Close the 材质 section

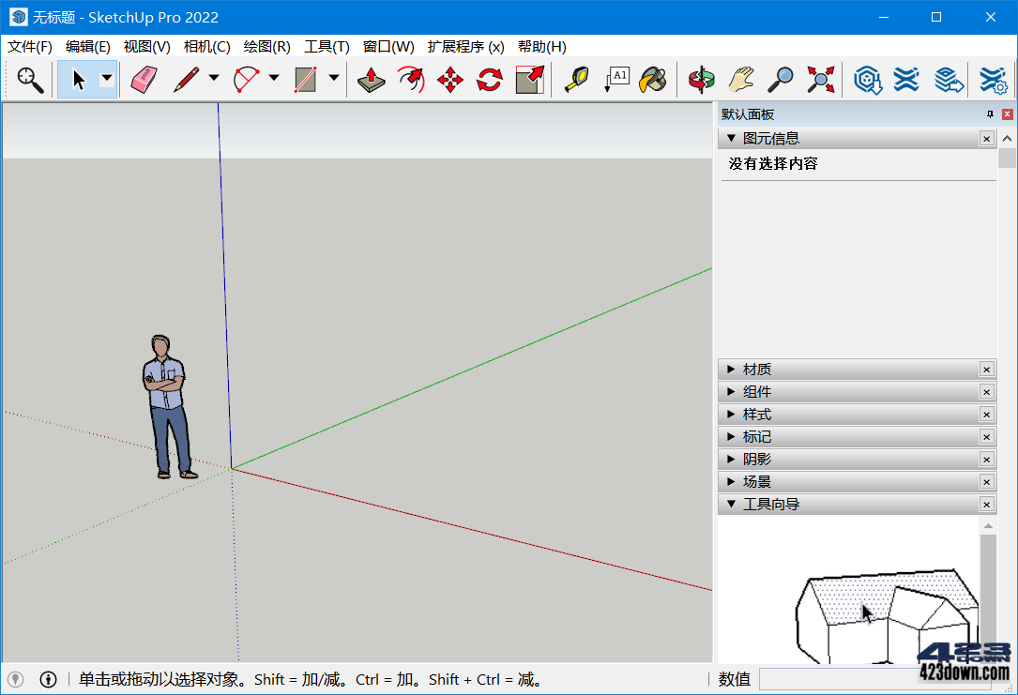[987, 370]
